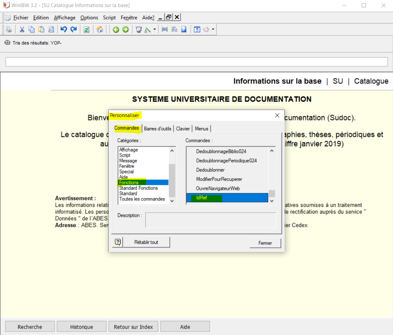393x335 pixels.
Task: Click the eye info icon beside Tris des résultats
Action: 7,43
